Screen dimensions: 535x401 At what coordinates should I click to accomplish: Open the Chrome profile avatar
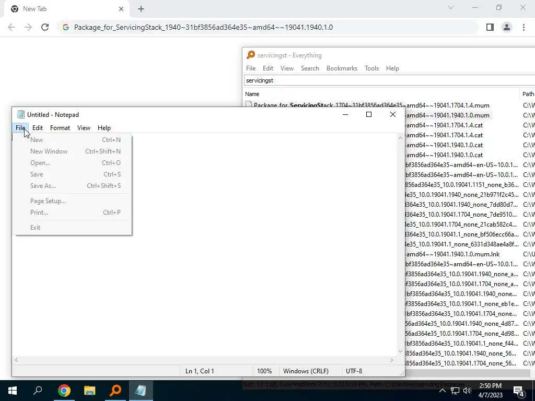[x=507, y=27]
